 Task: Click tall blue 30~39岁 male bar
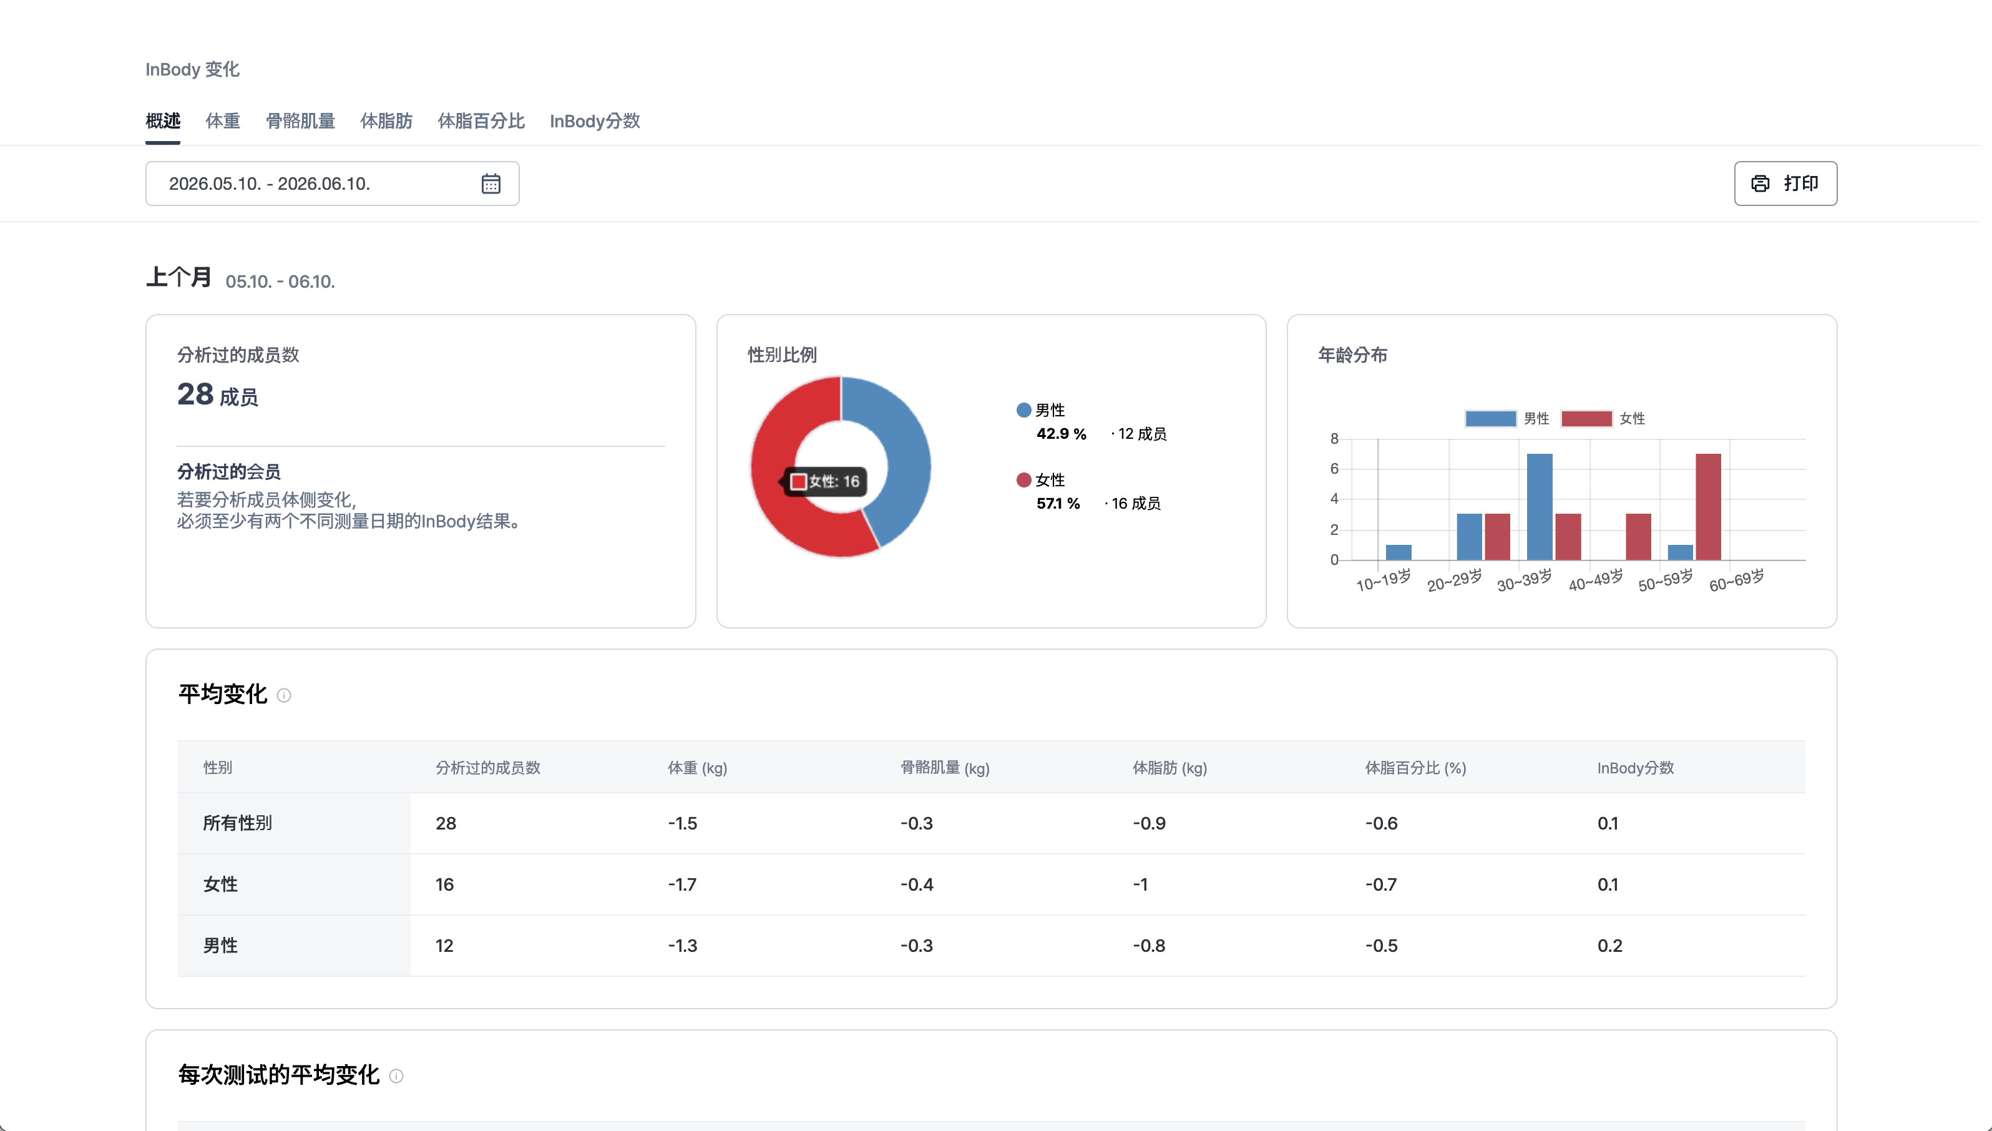pos(1539,506)
